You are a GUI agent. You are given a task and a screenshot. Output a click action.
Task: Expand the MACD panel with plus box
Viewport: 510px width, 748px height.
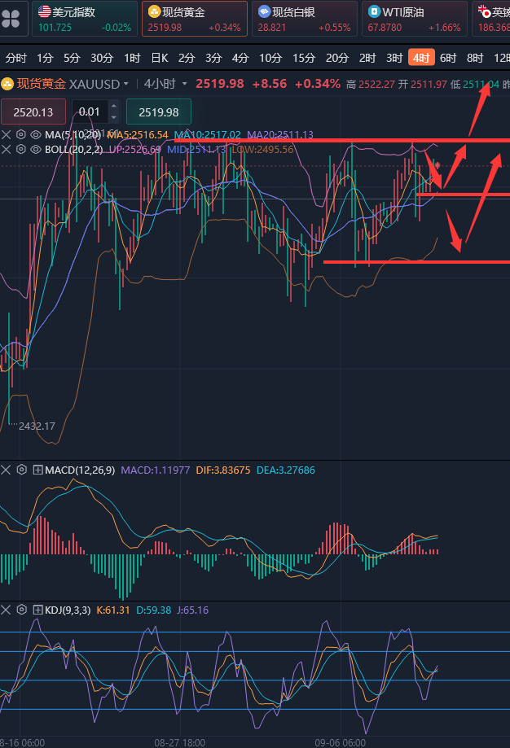pos(37,470)
